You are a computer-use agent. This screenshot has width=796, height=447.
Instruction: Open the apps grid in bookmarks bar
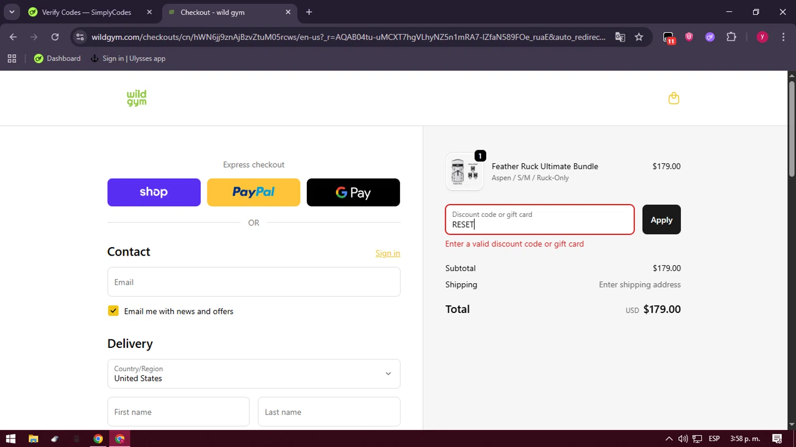point(12,58)
